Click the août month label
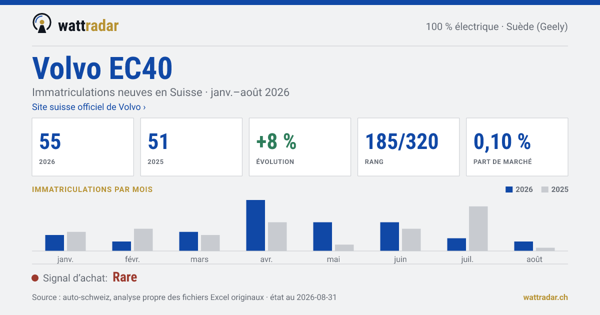600x315 pixels. [x=534, y=259]
